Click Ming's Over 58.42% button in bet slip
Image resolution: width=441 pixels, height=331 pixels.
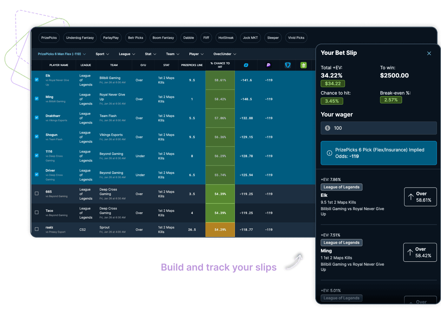click(420, 252)
